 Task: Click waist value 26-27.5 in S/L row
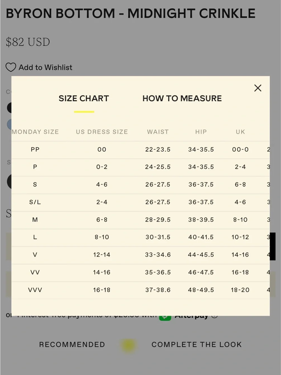(x=158, y=202)
